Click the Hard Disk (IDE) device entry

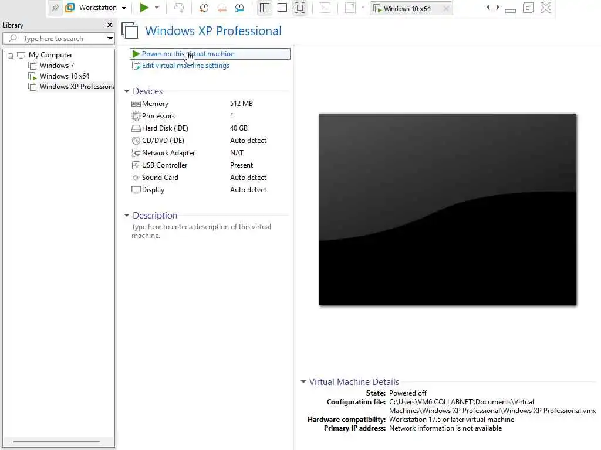[x=165, y=128]
